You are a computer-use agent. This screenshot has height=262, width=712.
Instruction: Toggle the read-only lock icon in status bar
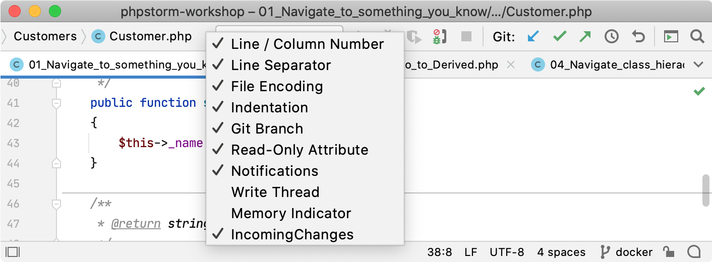[669, 252]
